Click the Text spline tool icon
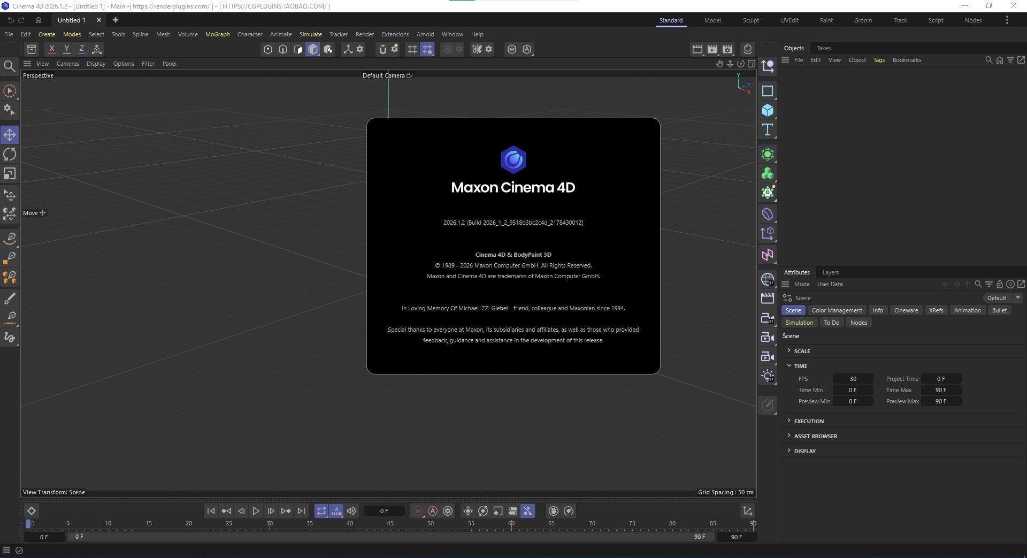The image size is (1027, 558). point(768,129)
